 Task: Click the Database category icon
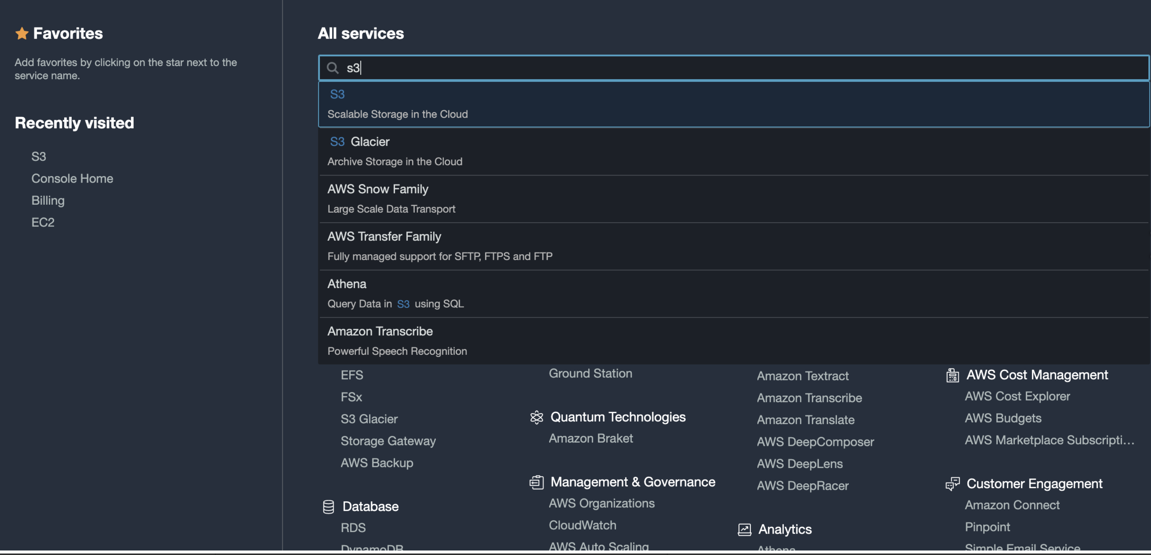[328, 507]
